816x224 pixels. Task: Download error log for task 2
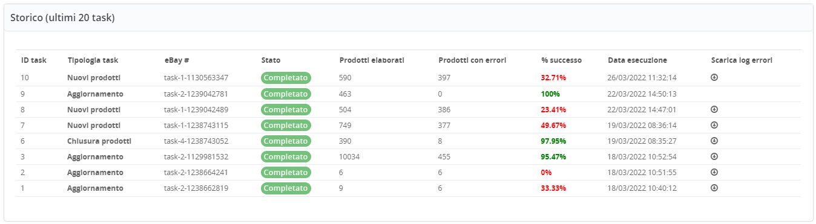714,172
